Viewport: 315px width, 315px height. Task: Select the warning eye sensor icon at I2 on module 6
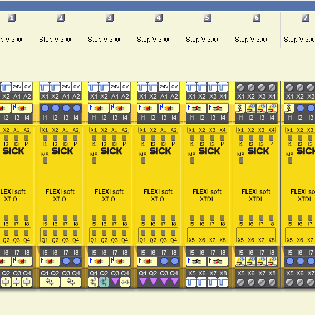pyautogui.click(x=251, y=109)
